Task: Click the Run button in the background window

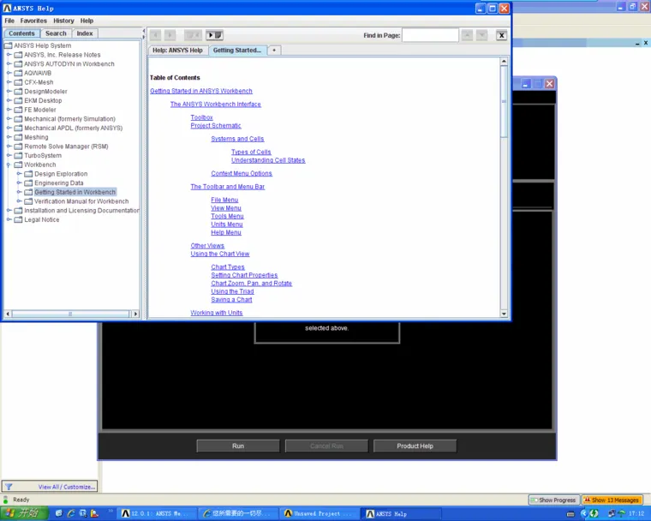Action: tap(238, 446)
